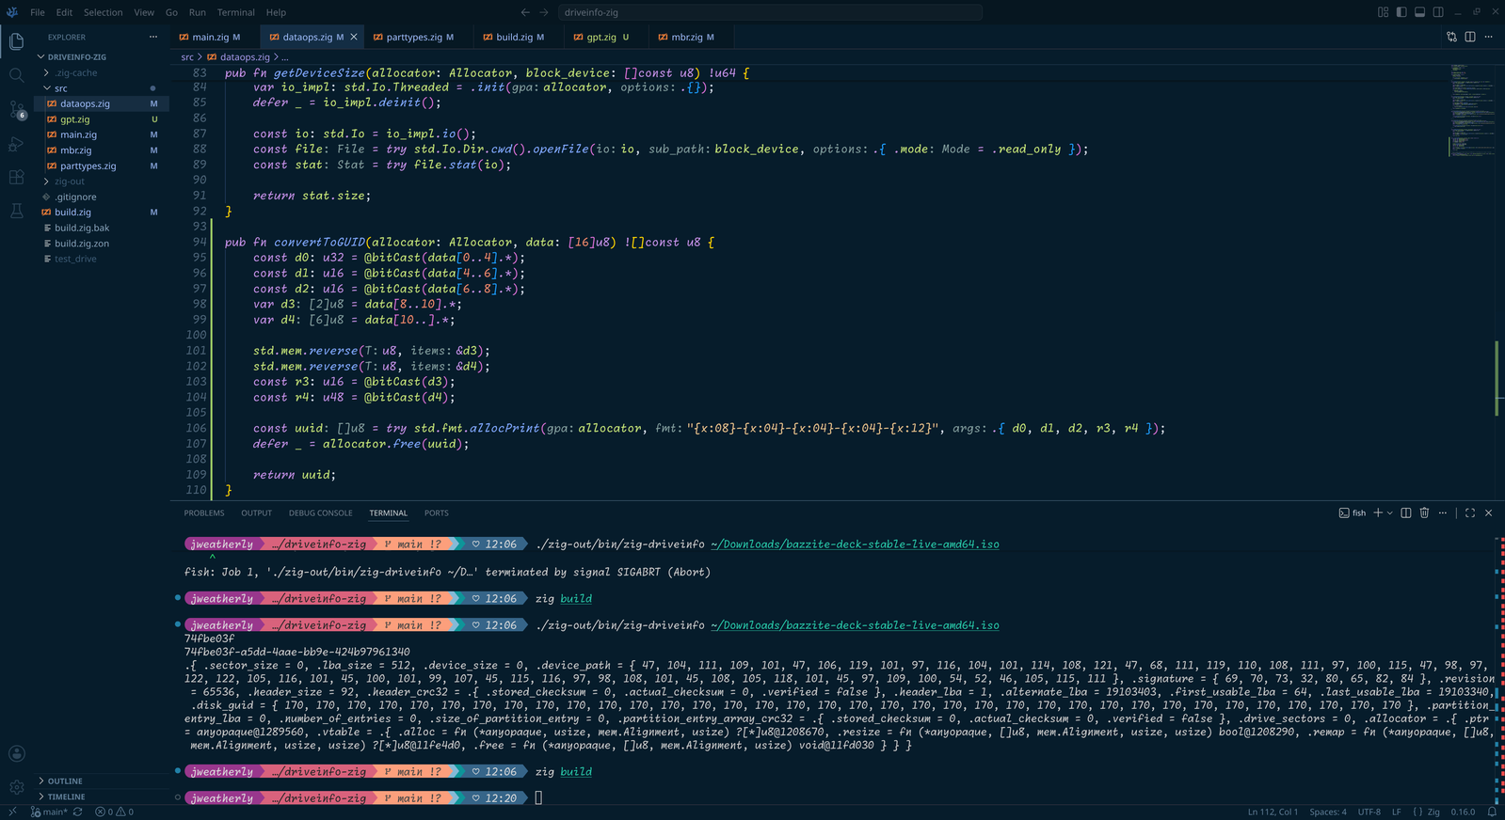Viewport: 1505px width, 820px height.
Task: Open the terminal launch profile dropdown
Action: click(x=1390, y=512)
